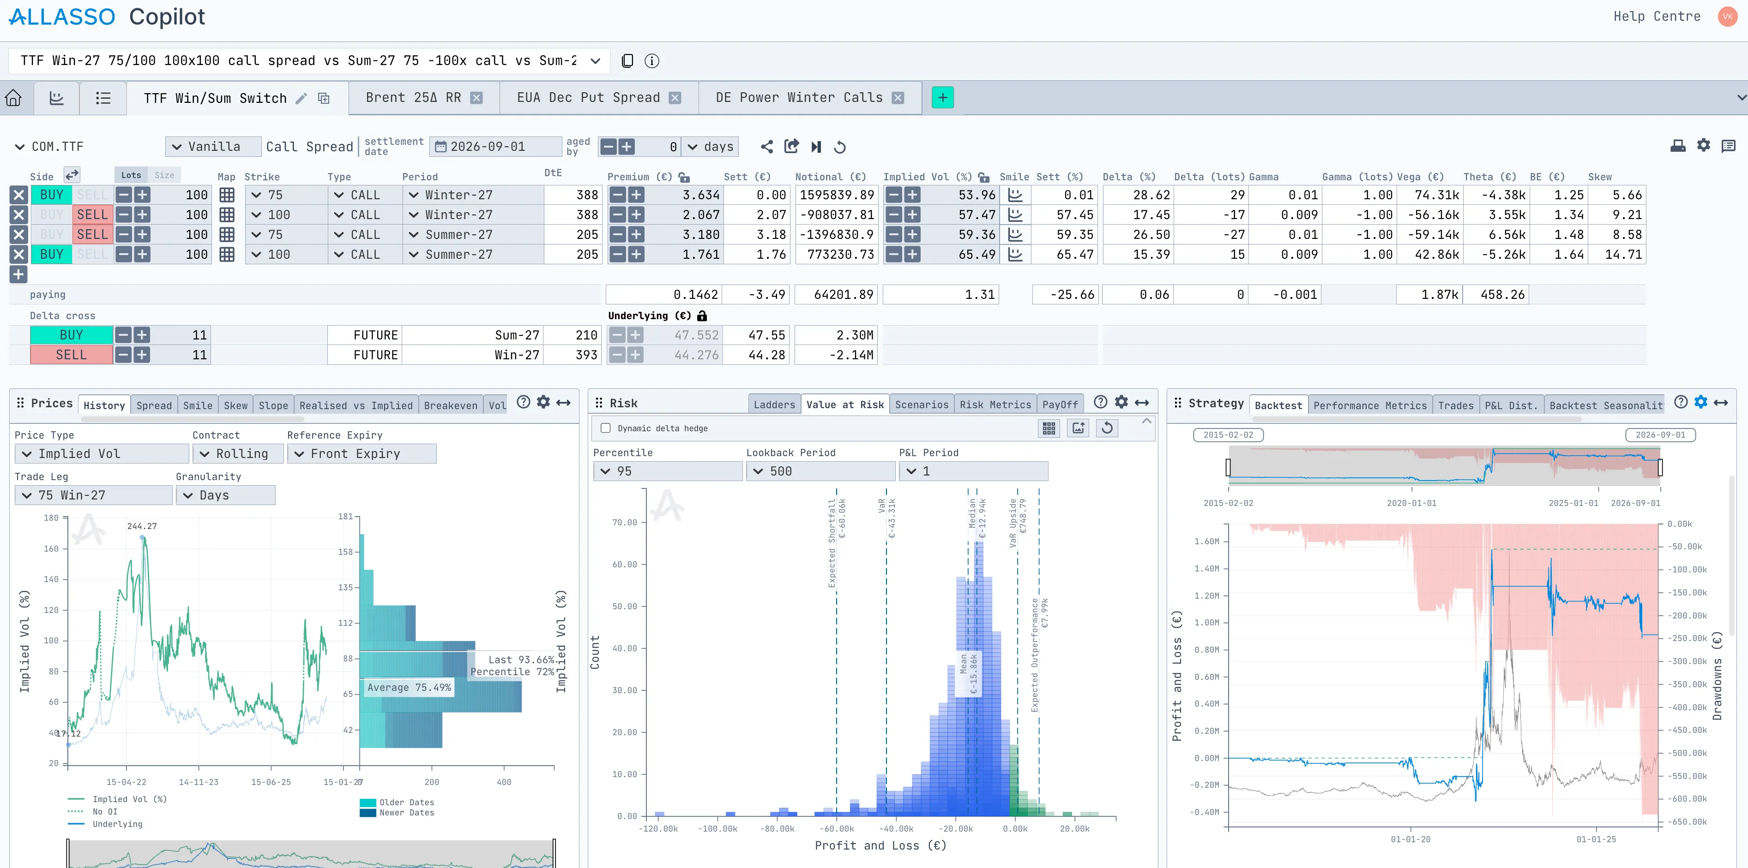This screenshot has height=868, width=1748.
Task: Set Summer-27 100 call leg to SELL
Action: point(92,254)
